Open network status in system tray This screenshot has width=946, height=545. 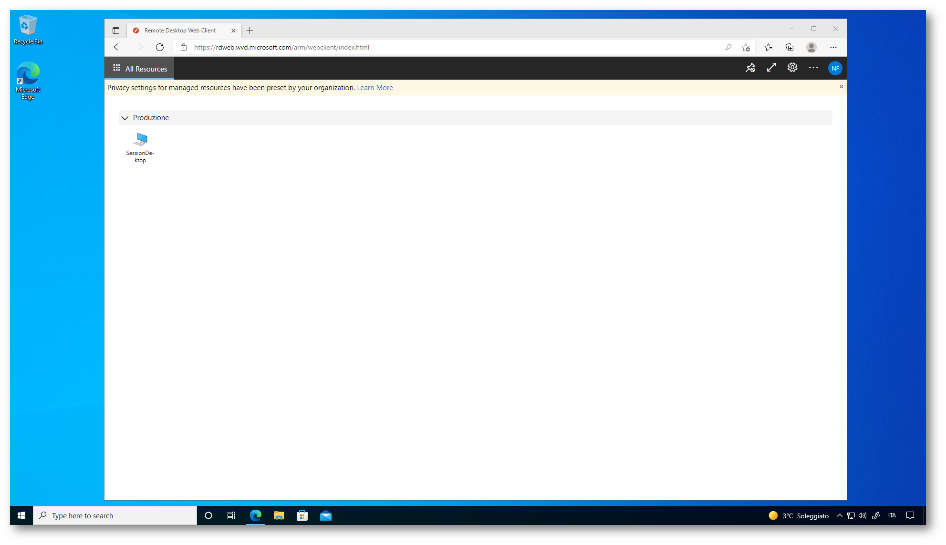[851, 515]
